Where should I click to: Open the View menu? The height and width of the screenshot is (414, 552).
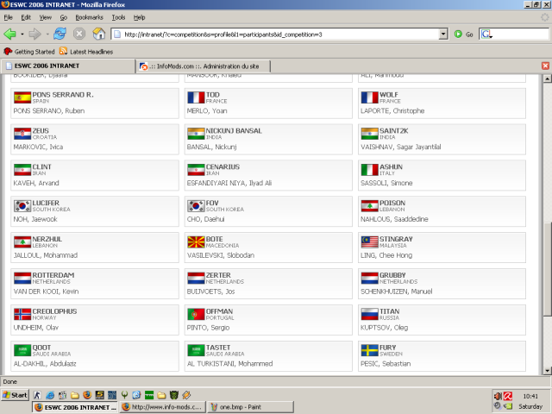pyautogui.click(x=46, y=17)
